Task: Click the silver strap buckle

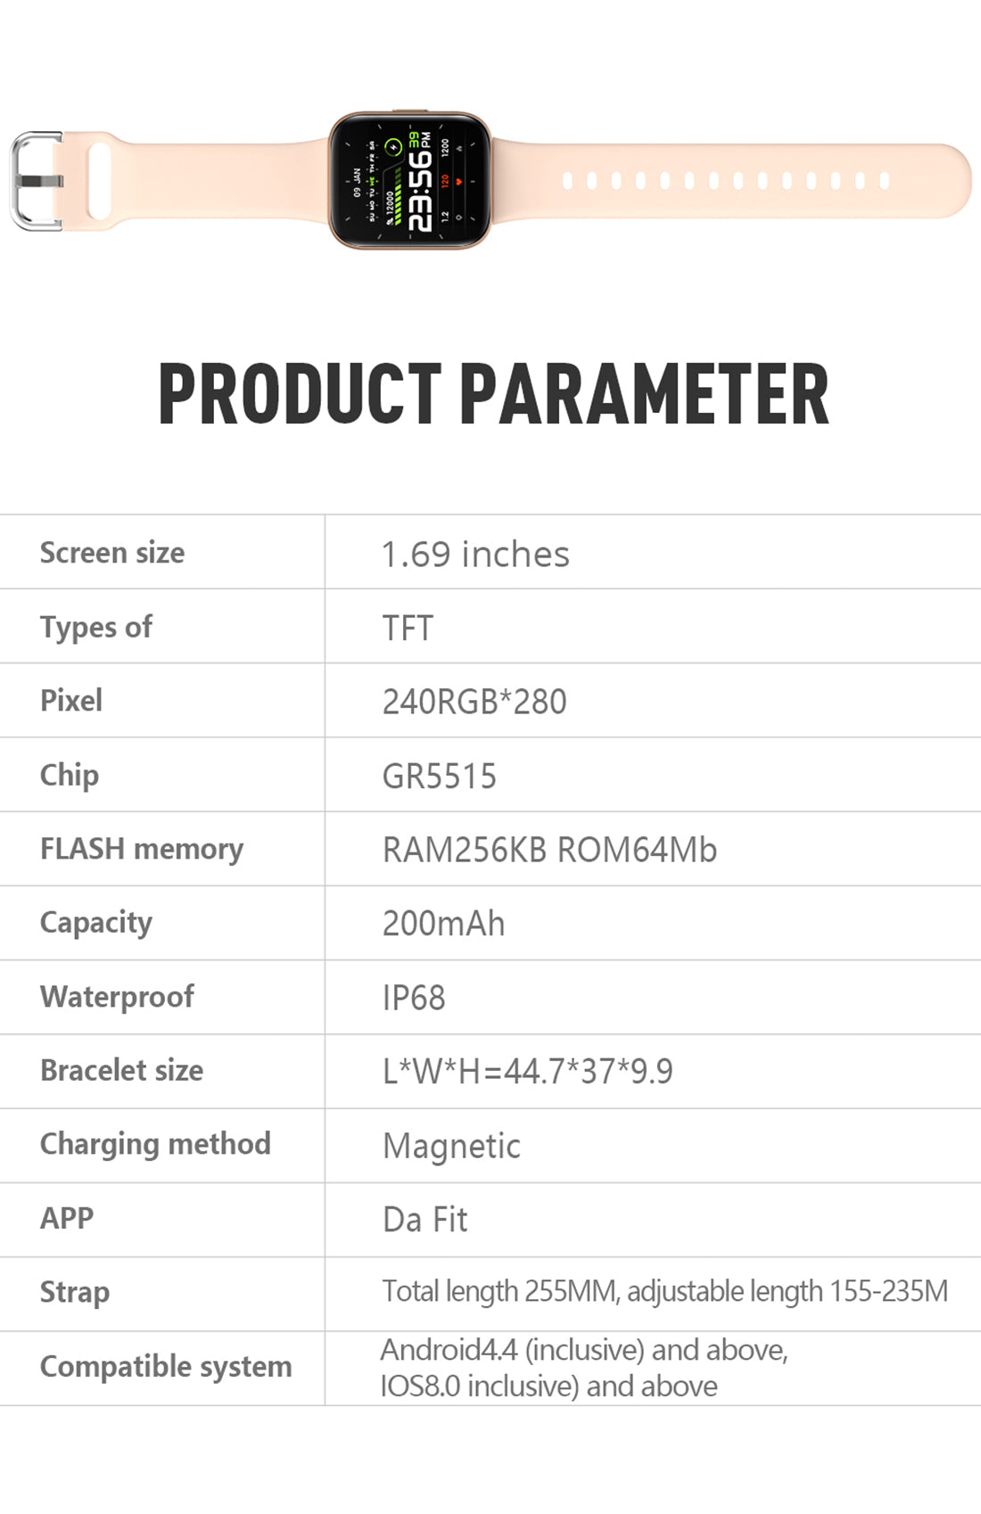Action: 36,181
